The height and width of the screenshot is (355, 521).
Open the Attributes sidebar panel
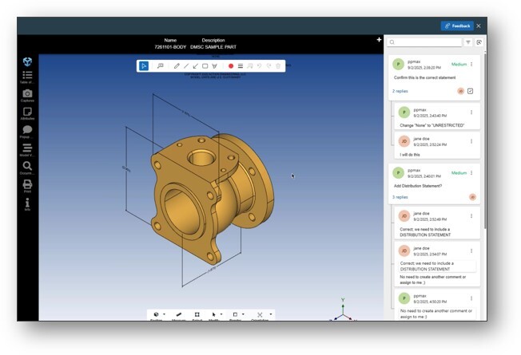point(27,113)
